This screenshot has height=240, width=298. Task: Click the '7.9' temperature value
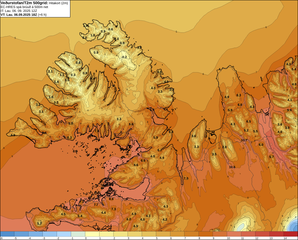186,178
